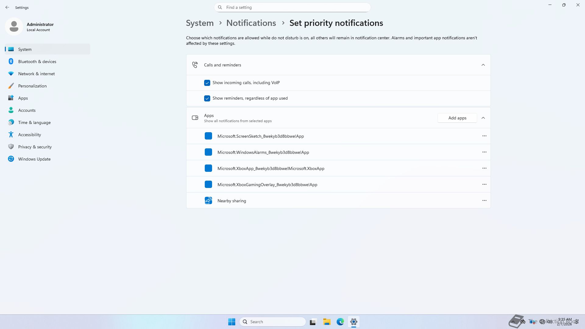This screenshot has width=585, height=329.
Task: Collapse the Apps section chevron
Action: pos(483,118)
